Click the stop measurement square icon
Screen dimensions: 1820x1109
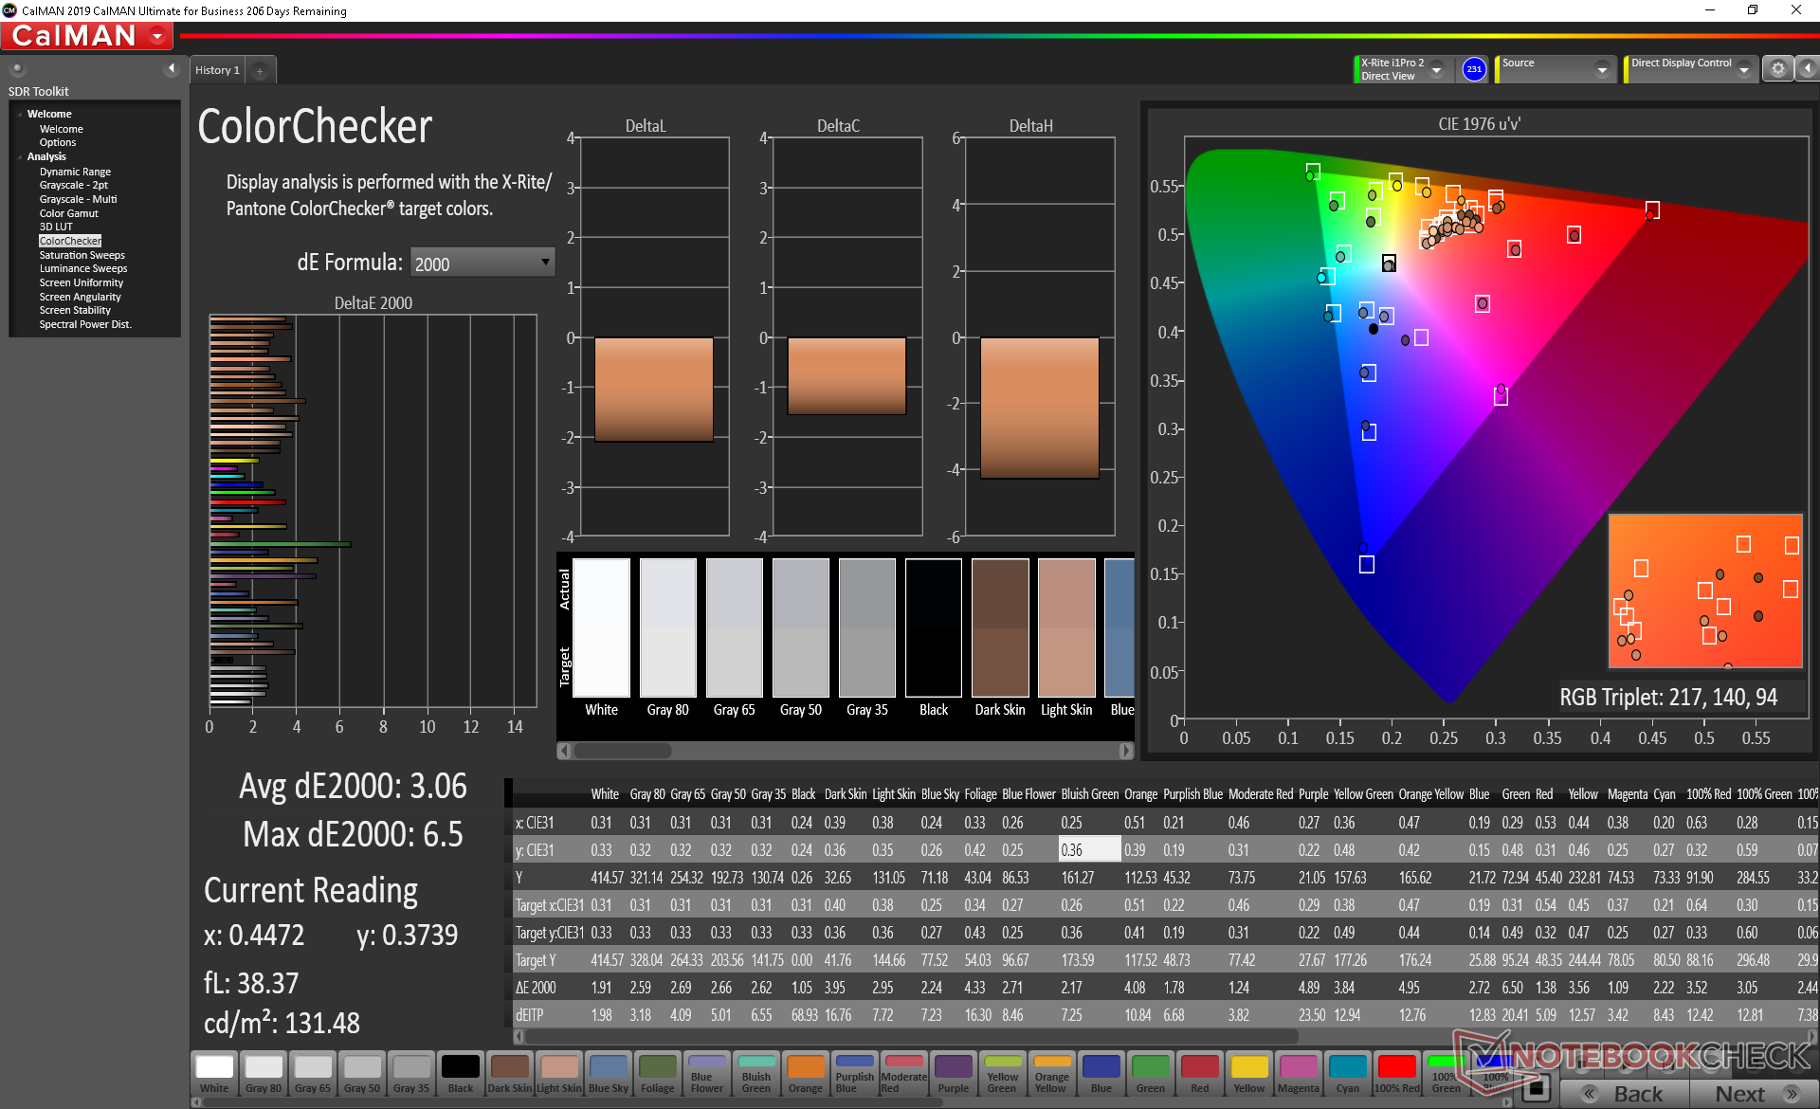point(1535,1088)
